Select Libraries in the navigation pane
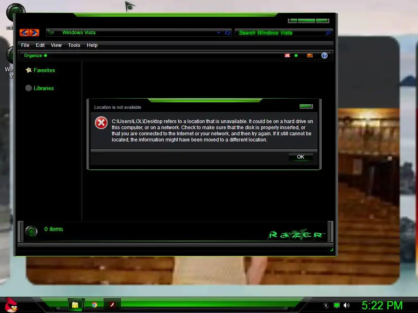The width and height of the screenshot is (418, 313). point(44,88)
